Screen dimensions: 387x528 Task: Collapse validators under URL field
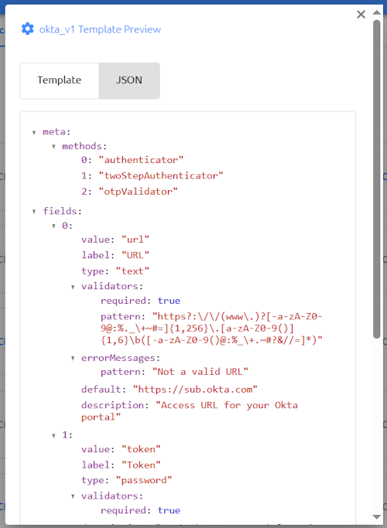point(73,287)
